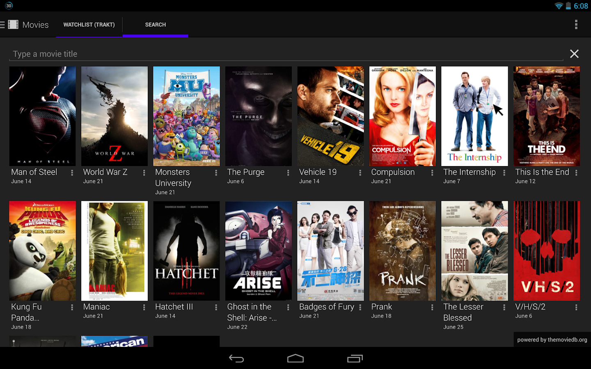Open the navigation drawer hamburger icon
This screenshot has width=591, height=369.
(x=2, y=25)
